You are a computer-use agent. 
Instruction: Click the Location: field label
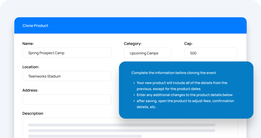click(x=31, y=67)
